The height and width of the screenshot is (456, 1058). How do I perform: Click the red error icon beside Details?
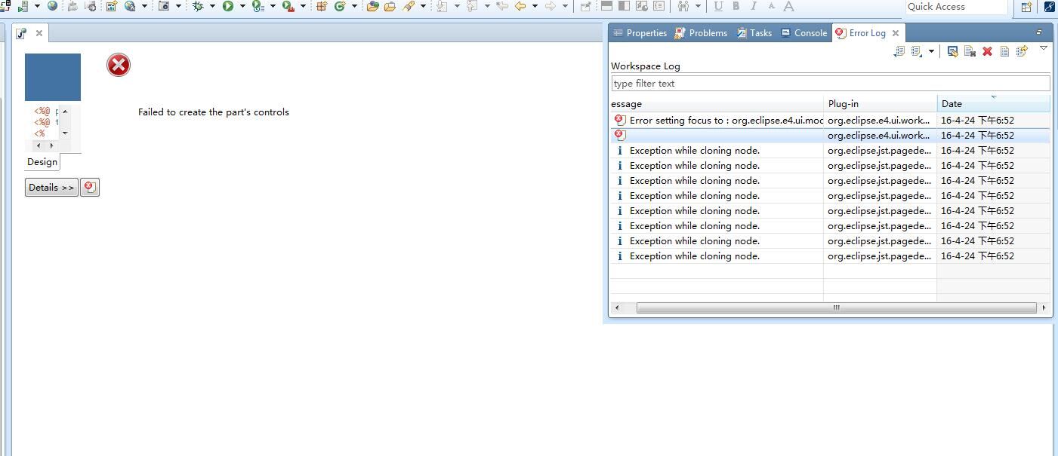tap(90, 187)
